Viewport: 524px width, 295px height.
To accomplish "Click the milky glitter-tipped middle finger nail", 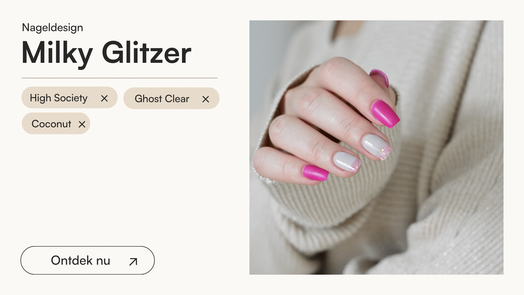I will 377,147.
